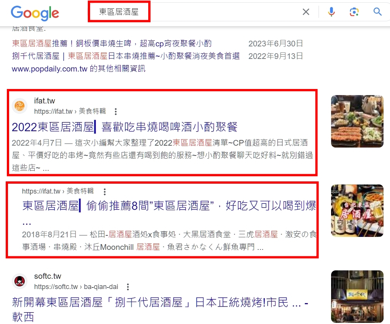
Task: Open the 2022東區居酒屋 串燒啤酒 result title
Action: [x=125, y=127]
